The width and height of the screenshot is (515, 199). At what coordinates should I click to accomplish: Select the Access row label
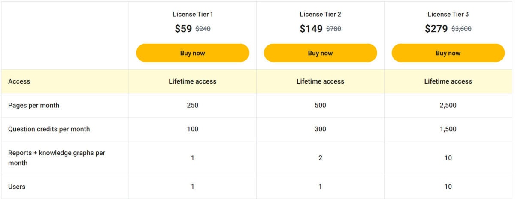[x=19, y=81]
